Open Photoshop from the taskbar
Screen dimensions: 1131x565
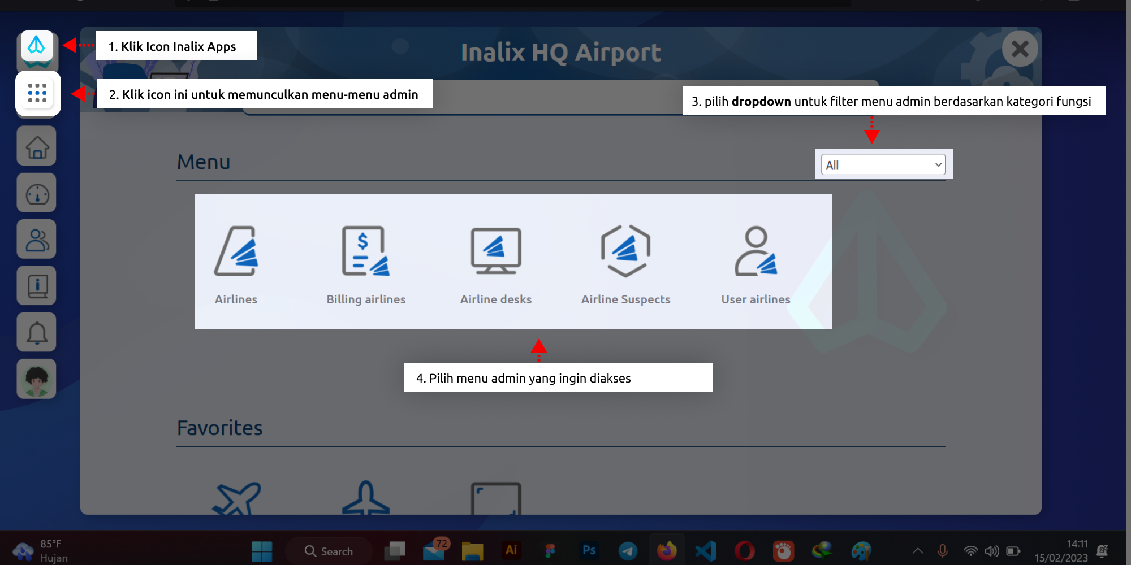tap(588, 550)
